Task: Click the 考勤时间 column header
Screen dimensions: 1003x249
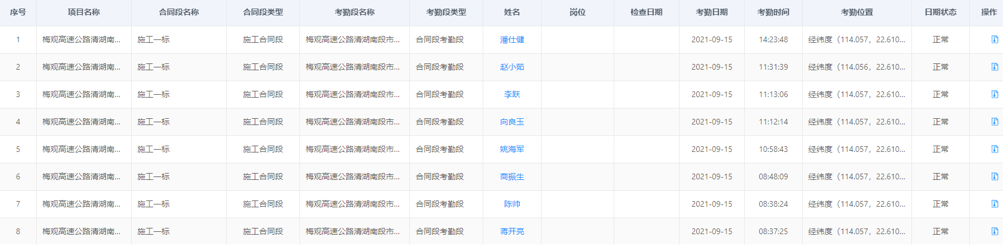Action: pos(773,12)
